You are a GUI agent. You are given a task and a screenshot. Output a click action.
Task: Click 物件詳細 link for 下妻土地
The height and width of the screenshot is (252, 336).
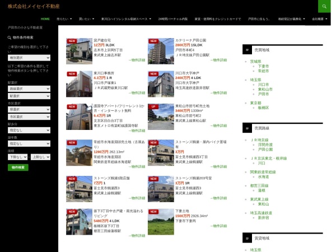tap(218, 226)
